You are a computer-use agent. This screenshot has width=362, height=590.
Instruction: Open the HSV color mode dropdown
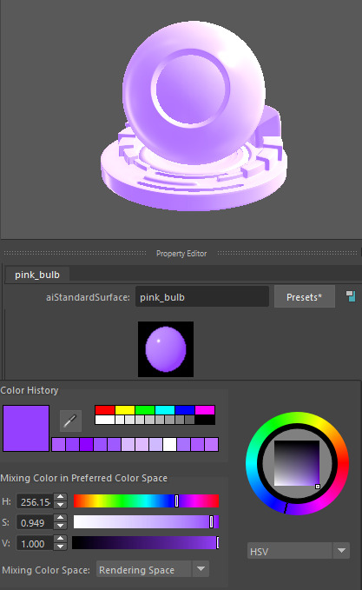click(x=299, y=551)
